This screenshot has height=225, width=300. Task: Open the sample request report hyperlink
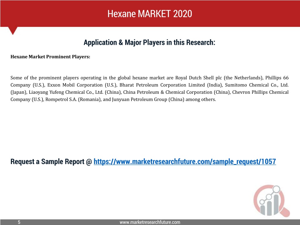pyautogui.click(x=185, y=162)
